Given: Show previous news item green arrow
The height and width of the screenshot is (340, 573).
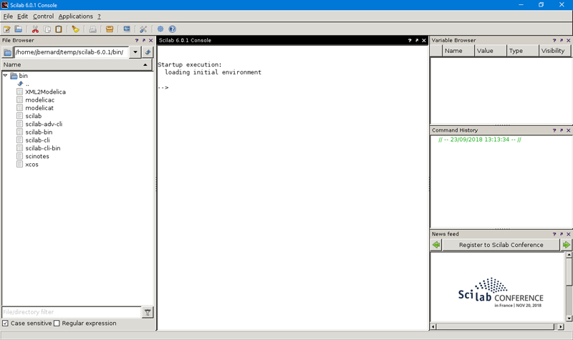Looking at the screenshot, I should tap(436, 245).
